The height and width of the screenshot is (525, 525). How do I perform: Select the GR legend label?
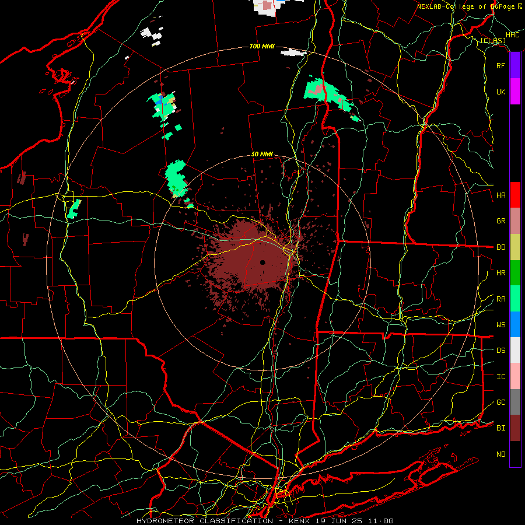point(501,221)
